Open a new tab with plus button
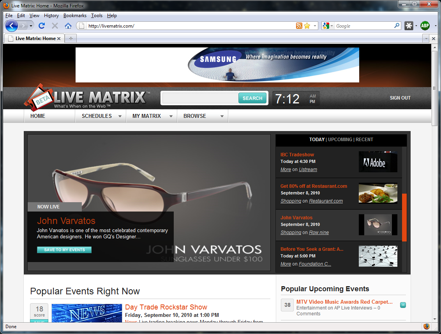Image resolution: width=441 pixels, height=334 pixels. (71, 38)
